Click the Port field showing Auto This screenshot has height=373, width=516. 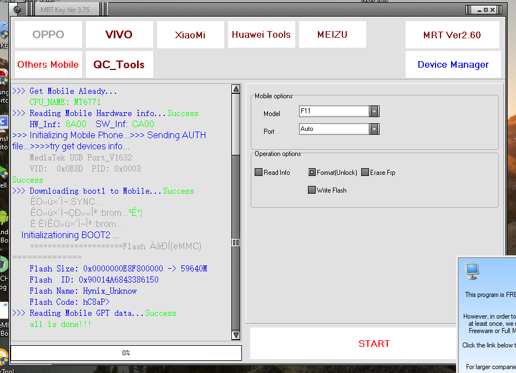334,129
